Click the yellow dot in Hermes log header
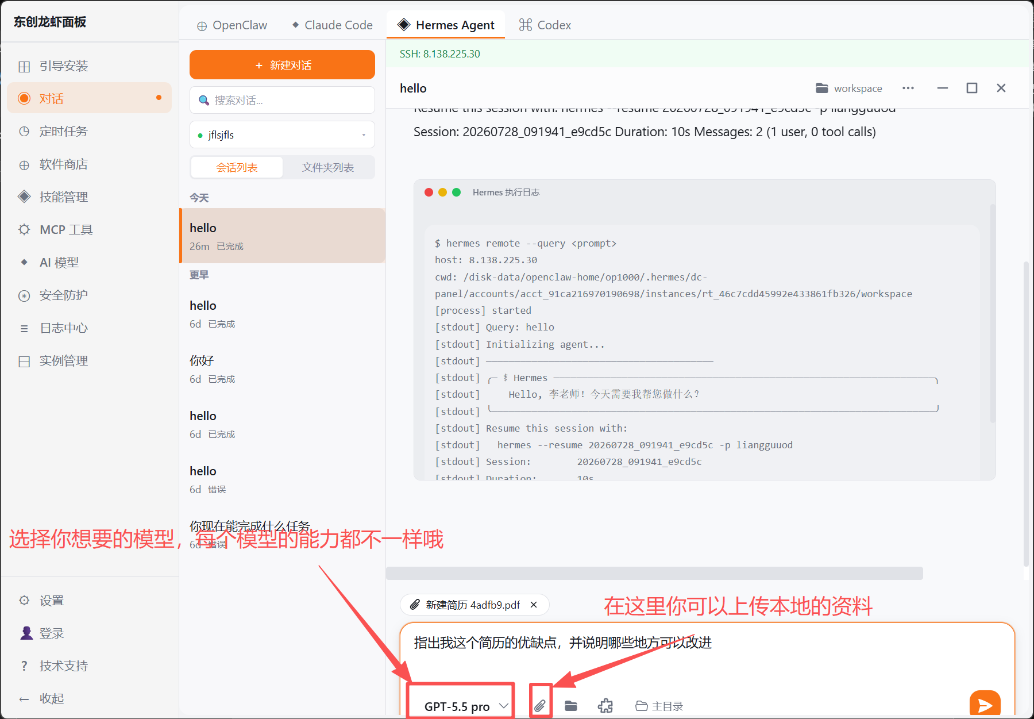This screenshot has height=719, width=1034. 442,192
